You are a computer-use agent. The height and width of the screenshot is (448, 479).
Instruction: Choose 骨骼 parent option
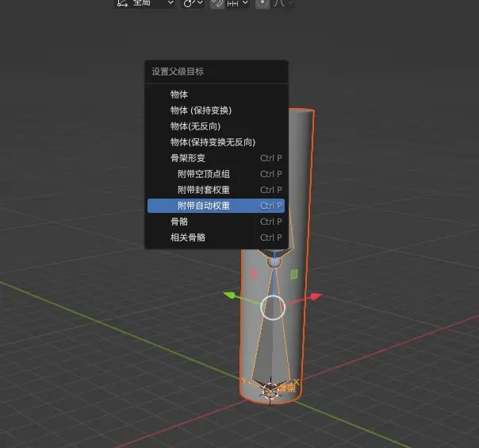click(x=216, y=222)
